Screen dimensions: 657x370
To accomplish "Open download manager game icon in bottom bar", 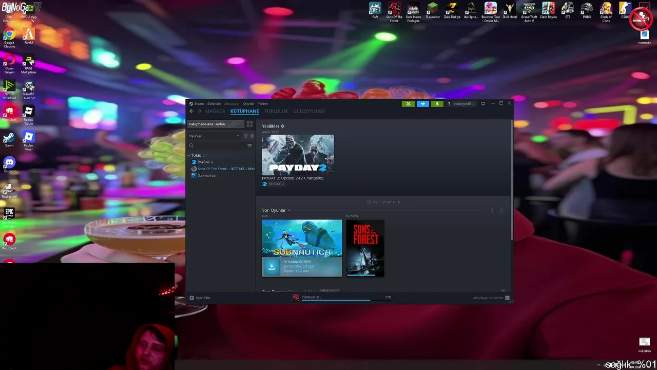I will click(x=296, y=298).
